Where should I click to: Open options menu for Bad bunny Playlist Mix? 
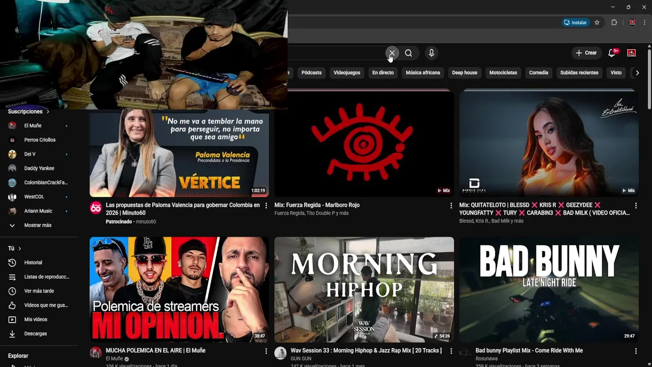636,351
